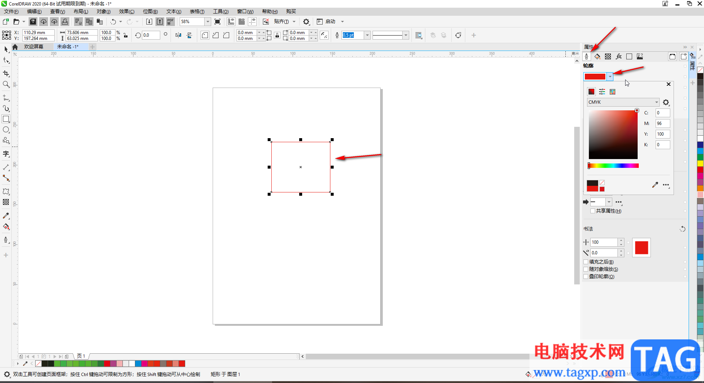Toggle full-screen preview icon

217,22
